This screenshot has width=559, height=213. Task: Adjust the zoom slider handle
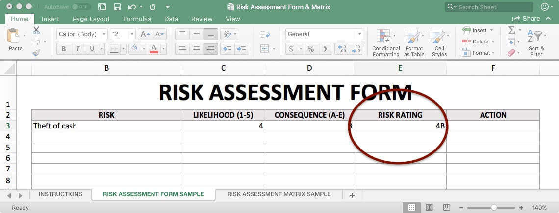(494, 207)
